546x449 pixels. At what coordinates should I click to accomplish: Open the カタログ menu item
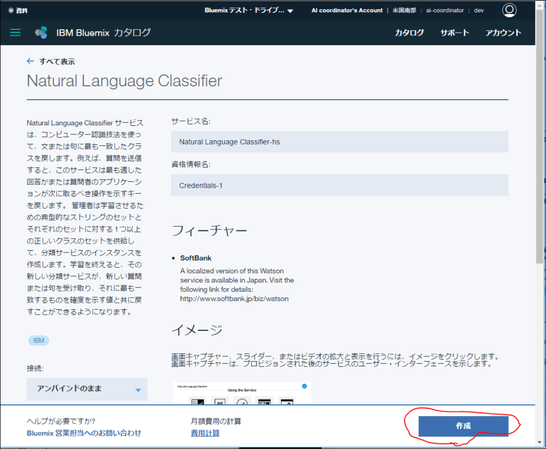409,33
